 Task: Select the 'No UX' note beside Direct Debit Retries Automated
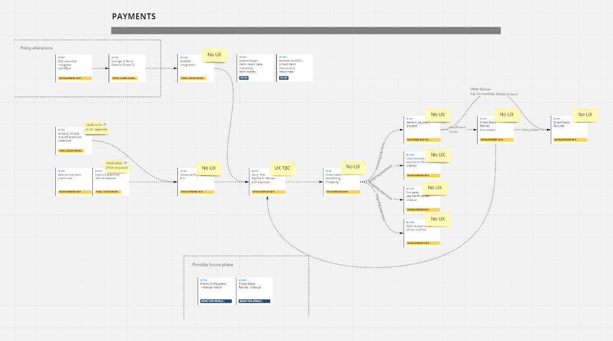click(506, 114)
